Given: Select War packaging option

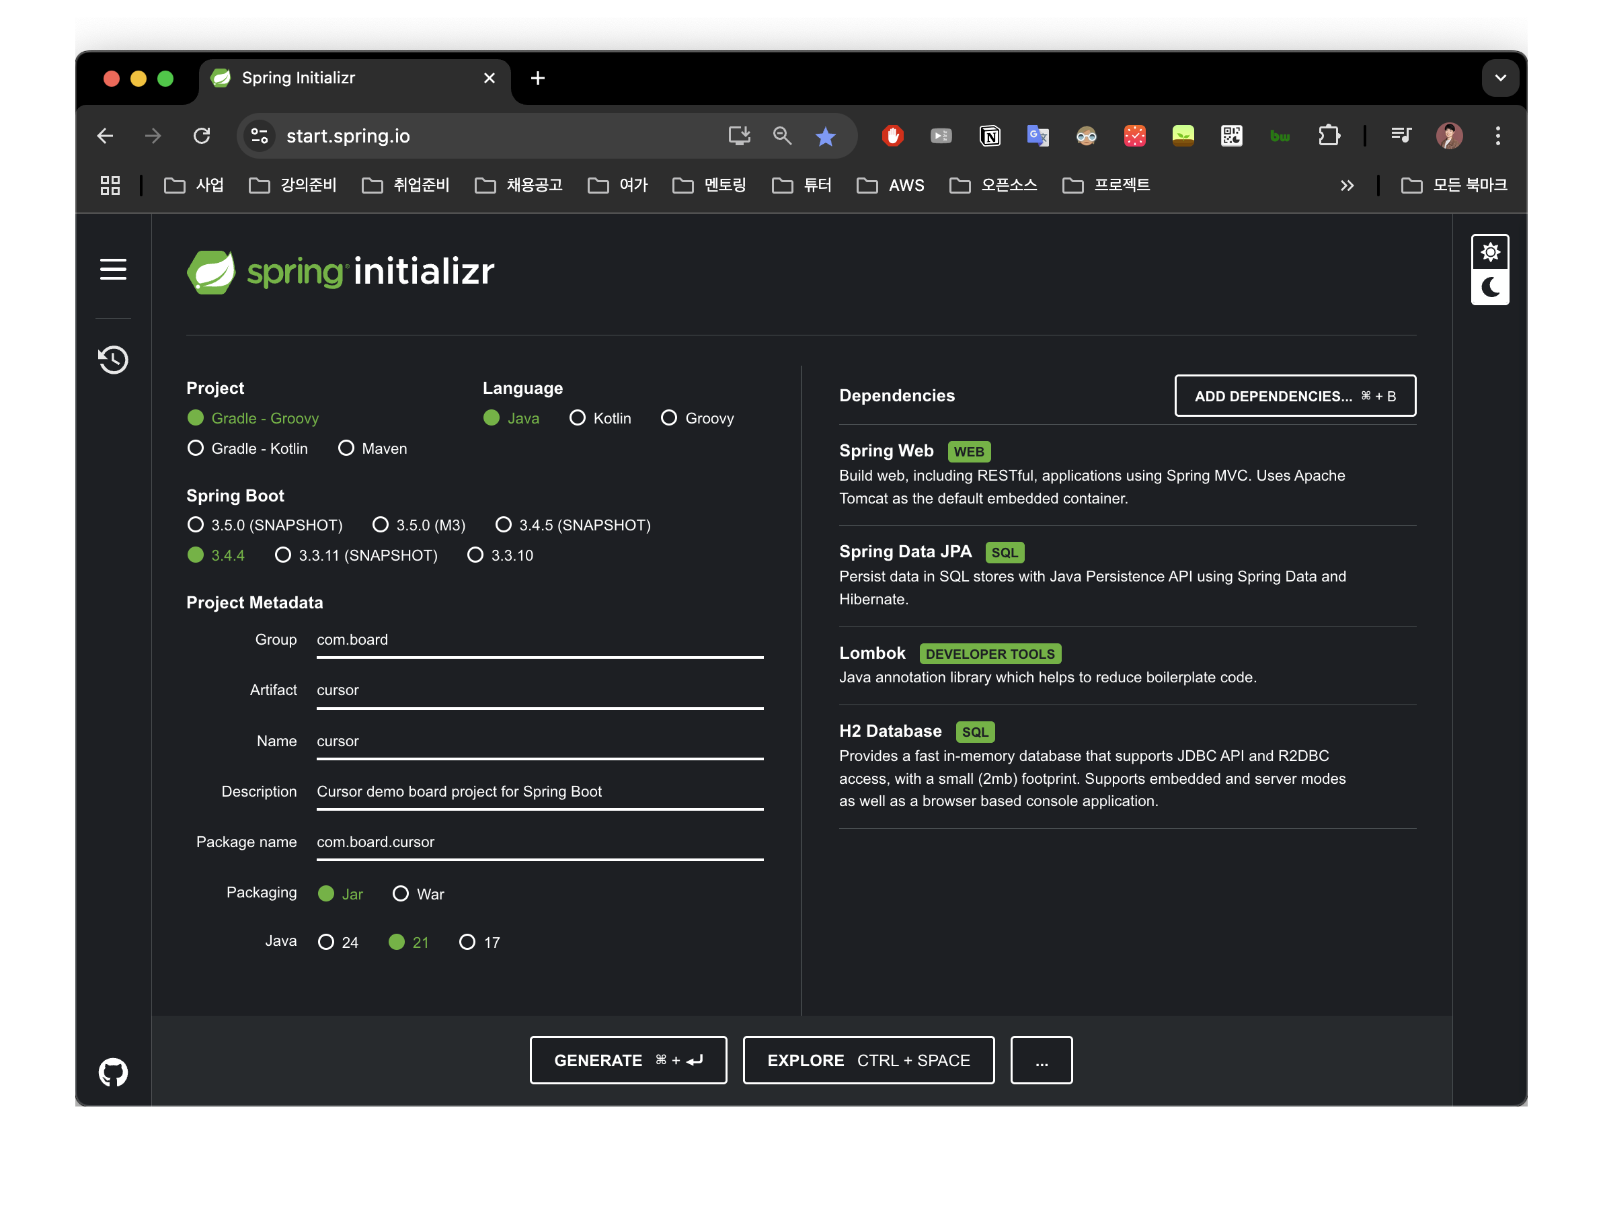Looking at the screenshot, I should click(400, 894).
